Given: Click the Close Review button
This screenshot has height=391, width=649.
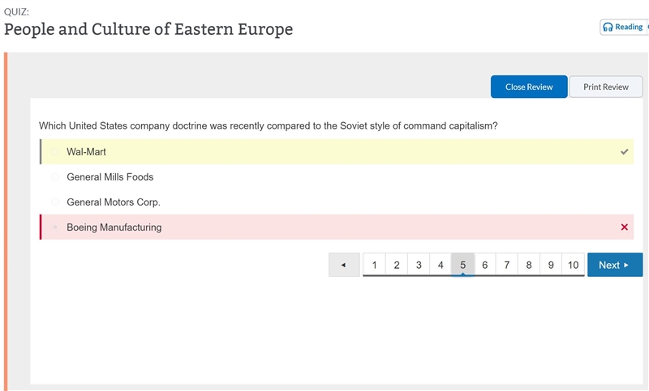Looking at the screenshot, I should click(529, 87).
